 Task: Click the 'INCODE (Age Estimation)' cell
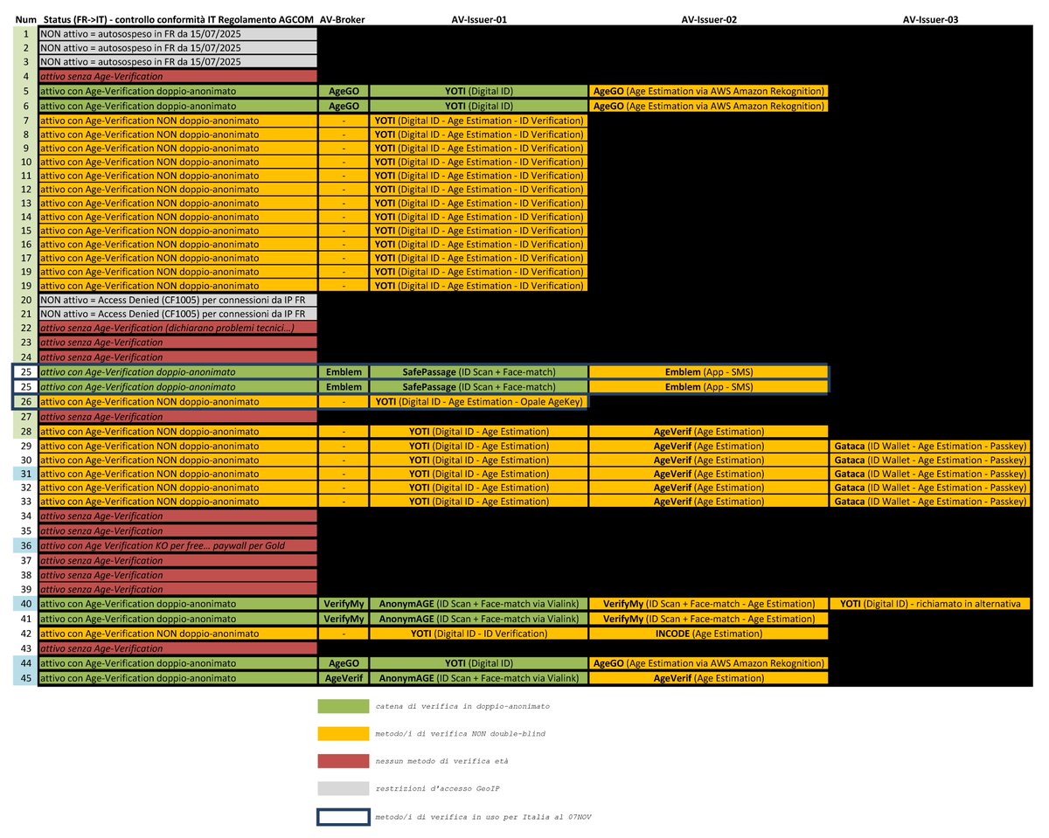coord(709,634)
